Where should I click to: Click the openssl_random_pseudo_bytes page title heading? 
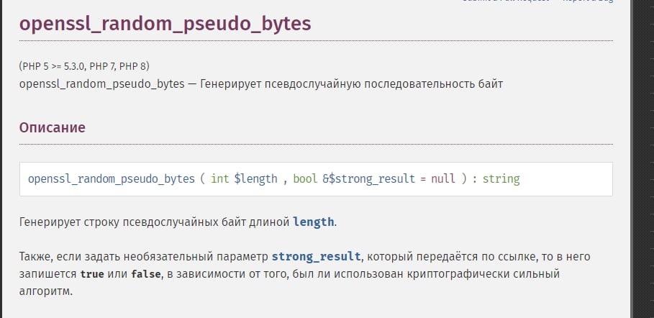click(165, 24)
